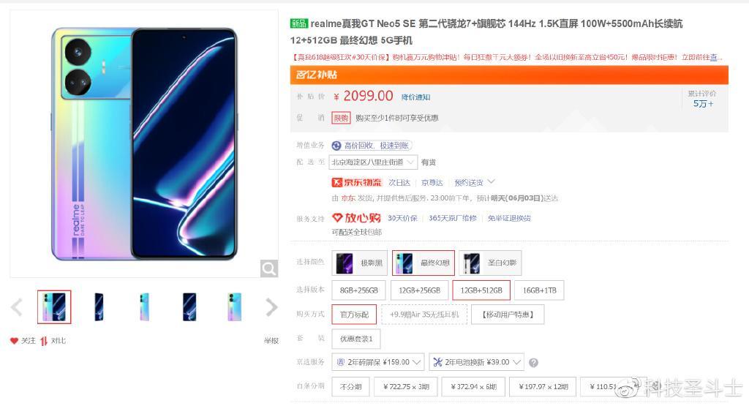Select the 优惠套装1 bundle option
The width and height of the screenshot is (749, 406).
(x=356, y=339)
